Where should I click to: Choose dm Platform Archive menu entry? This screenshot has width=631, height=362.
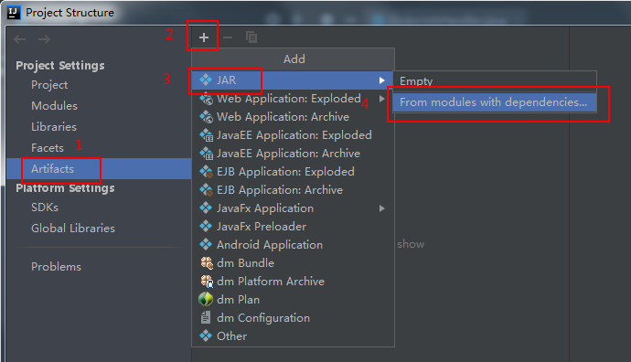[293, 282]
